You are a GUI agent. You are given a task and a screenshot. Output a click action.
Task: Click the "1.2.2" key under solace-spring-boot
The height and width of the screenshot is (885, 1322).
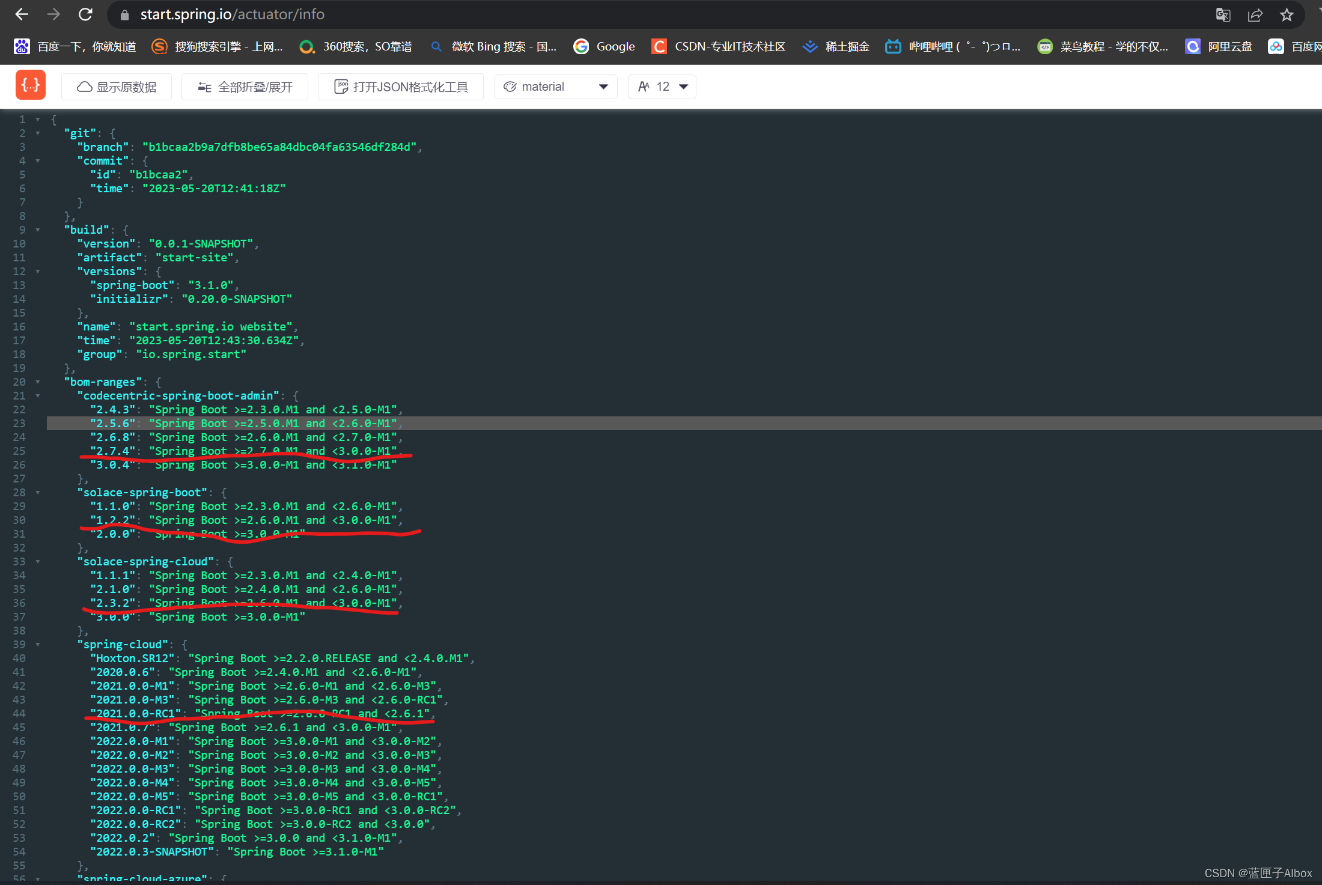pos(113,520)
